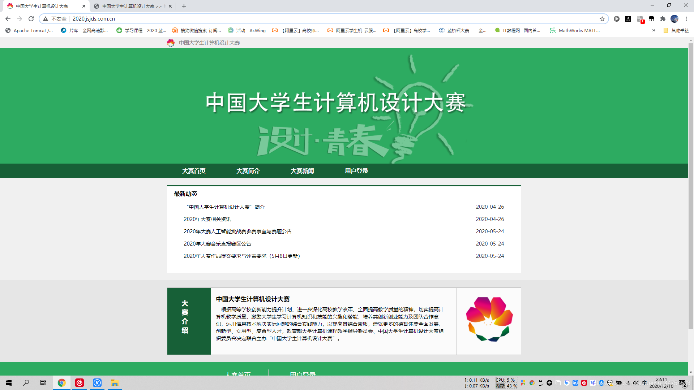694x390 pixels.
Task: Click the Bluetooth tray icon
Action: click(601, 383)
